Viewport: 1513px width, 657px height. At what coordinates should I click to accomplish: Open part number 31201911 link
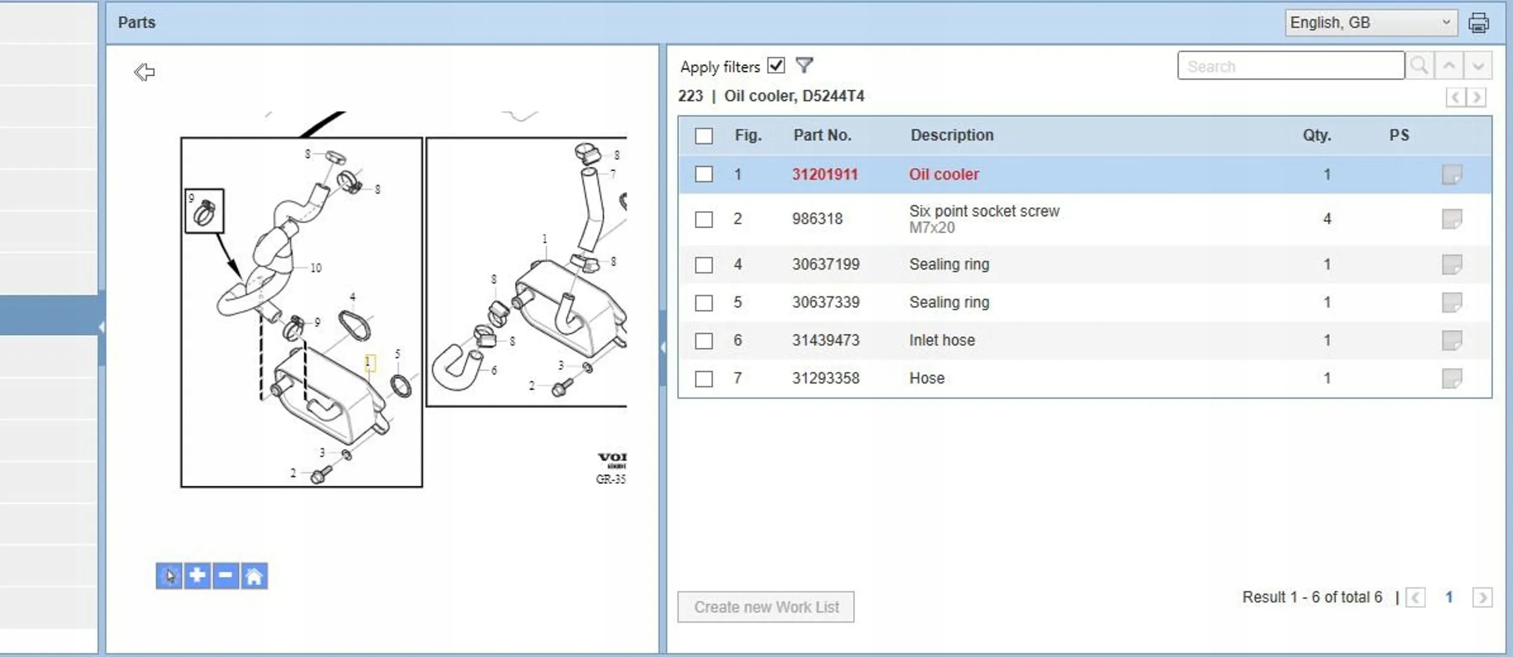coord(824,174)
